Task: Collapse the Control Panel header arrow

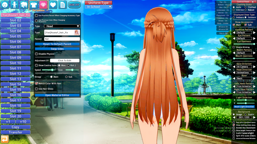Action: click(253, 2)
